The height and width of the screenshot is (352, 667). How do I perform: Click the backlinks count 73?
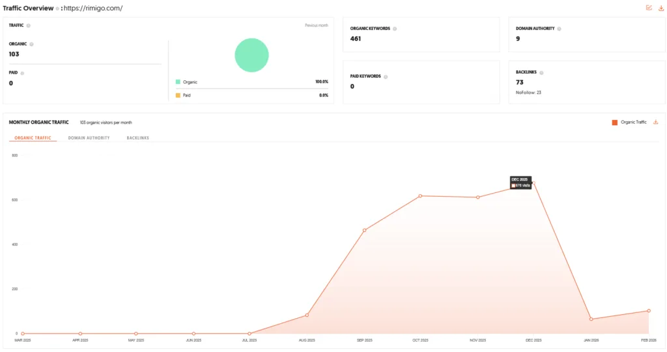520,82
